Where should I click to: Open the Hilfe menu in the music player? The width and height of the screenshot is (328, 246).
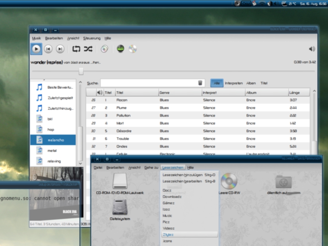click(x=108, y=38)
